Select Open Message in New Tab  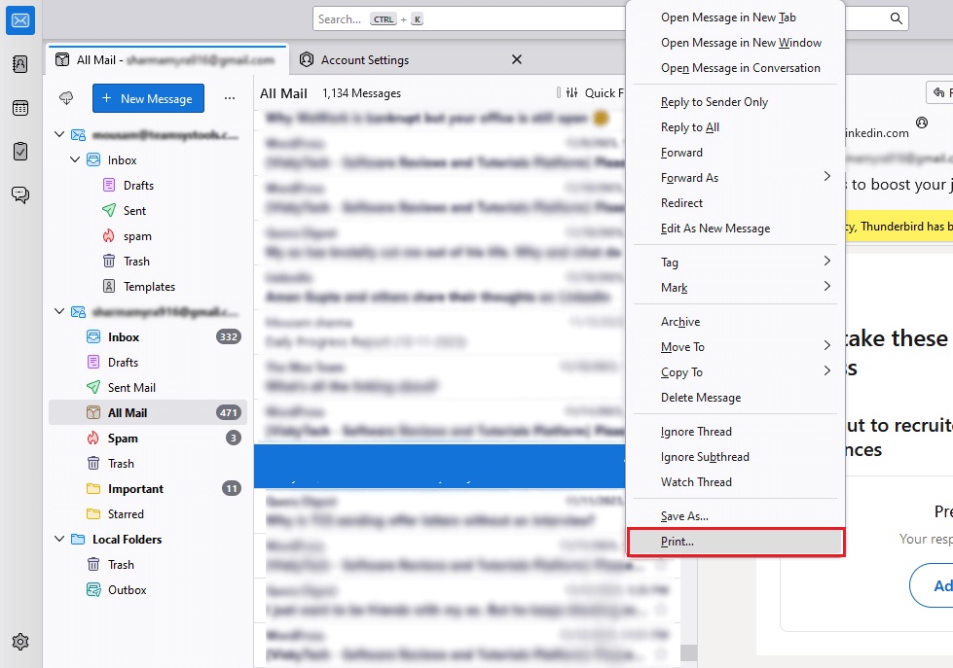(x=735, y=18)
